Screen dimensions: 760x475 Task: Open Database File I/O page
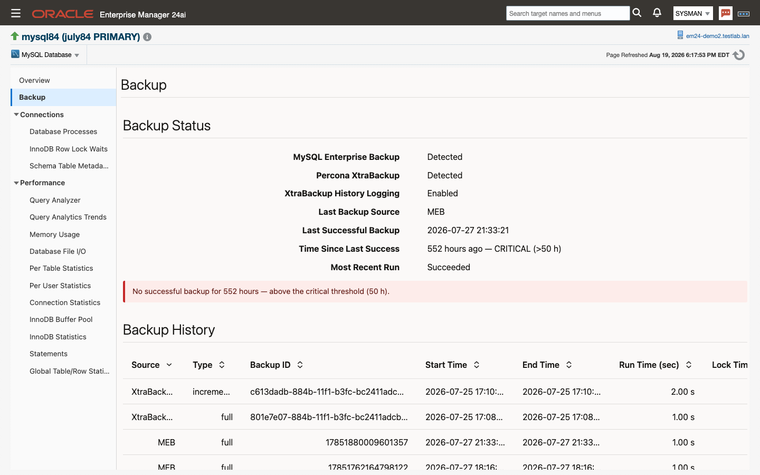(58, 251)
